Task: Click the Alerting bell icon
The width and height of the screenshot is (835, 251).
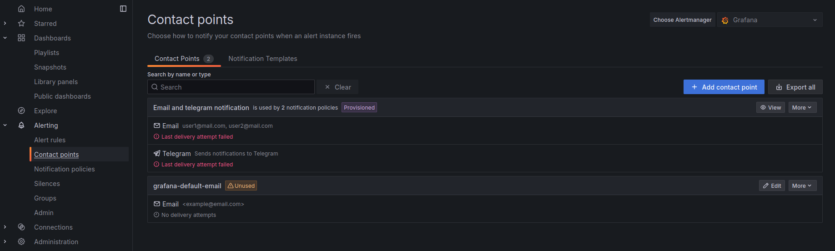Action: [21, 125]
